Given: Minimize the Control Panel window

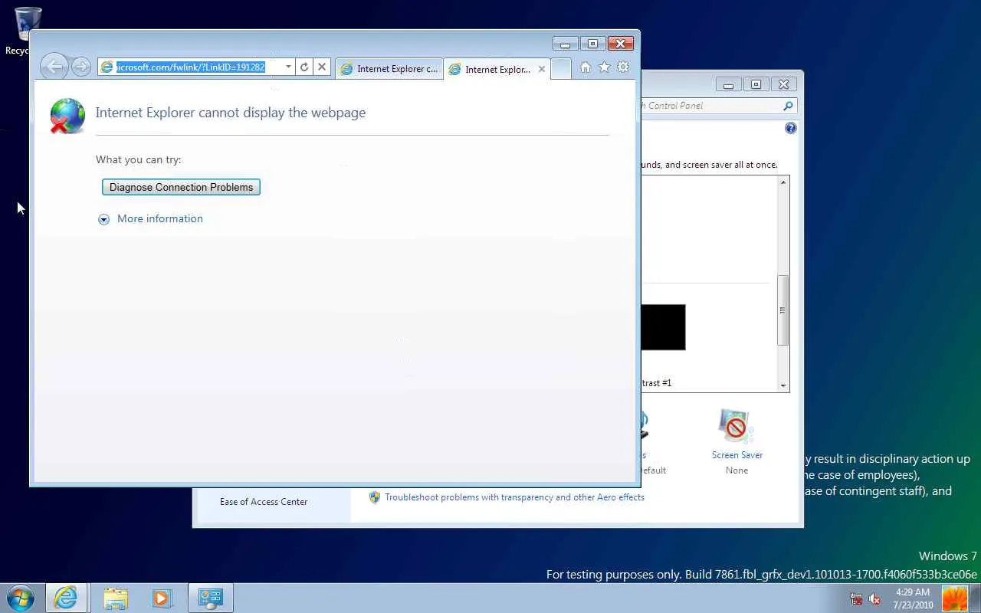Looking at the screenshot, I should point(728,84).
